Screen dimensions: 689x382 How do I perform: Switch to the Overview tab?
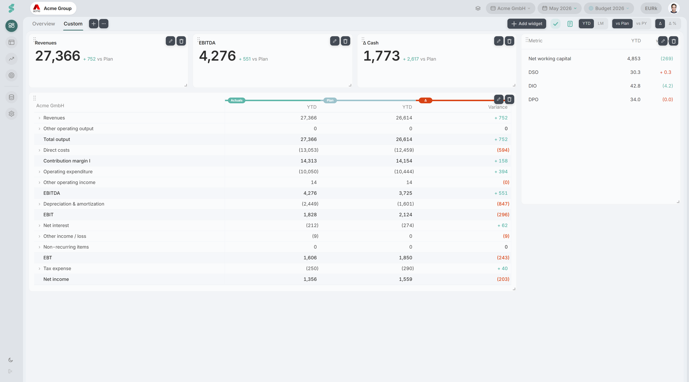[43, 24]
